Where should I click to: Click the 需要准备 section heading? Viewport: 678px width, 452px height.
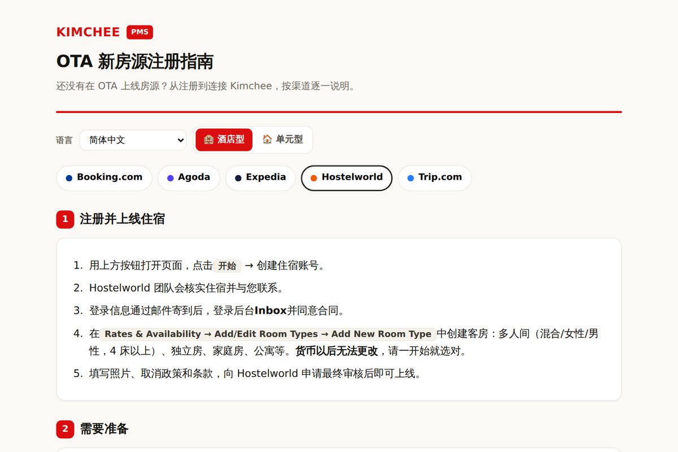point(104,429)
